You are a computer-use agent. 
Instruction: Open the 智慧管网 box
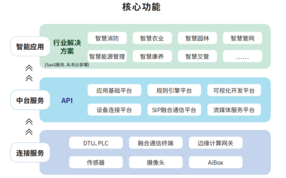(x=242, y=38)
